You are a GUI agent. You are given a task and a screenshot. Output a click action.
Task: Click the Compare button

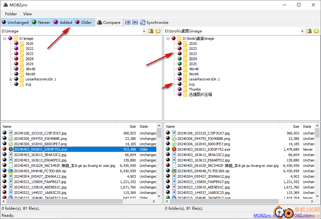click(109, 22)
